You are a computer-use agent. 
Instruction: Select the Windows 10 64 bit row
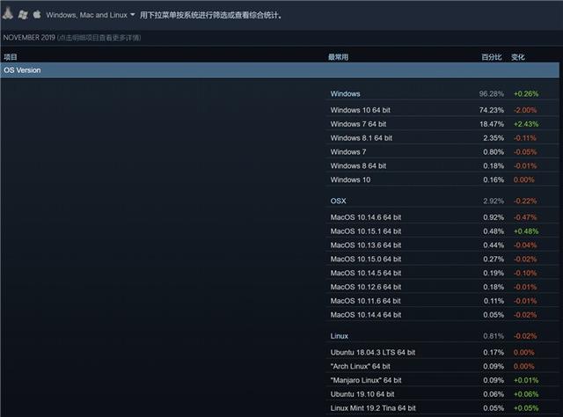click(x=442, y=110)
